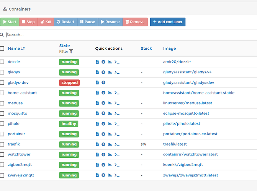Open logs icon for traefik
Image resolution: width=257 pixels, height=191 pixels.
coord(97,144)
